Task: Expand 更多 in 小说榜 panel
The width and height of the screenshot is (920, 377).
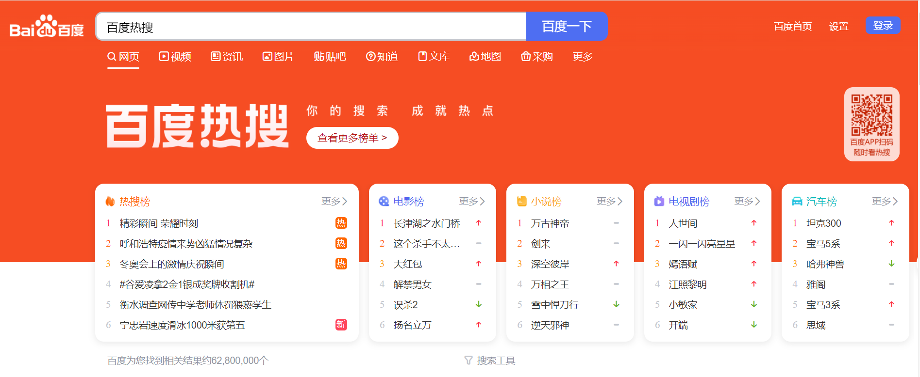Action: (610, 201)
